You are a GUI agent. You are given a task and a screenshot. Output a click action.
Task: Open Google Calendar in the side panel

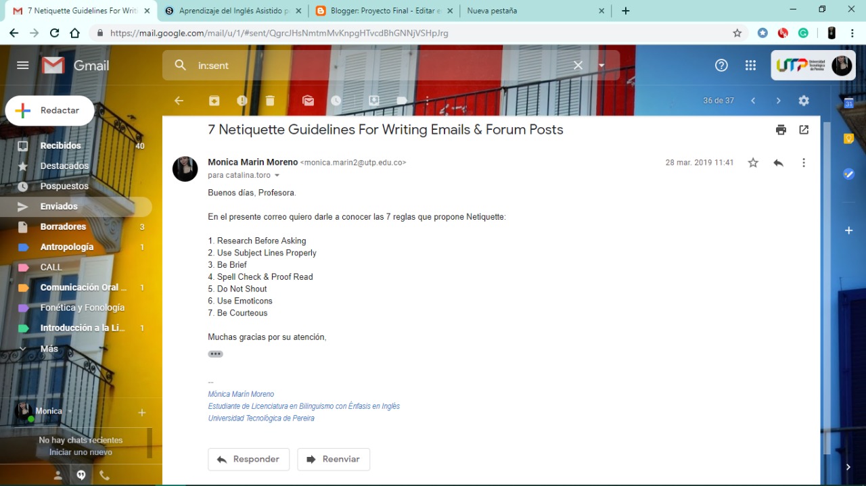[x=848, y=100]
